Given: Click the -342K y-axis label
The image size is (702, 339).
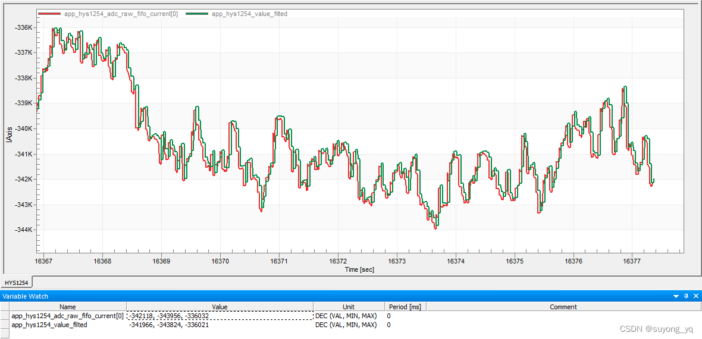Looking at the screenshot, I should pyautogui.click(x=24, y=179).
